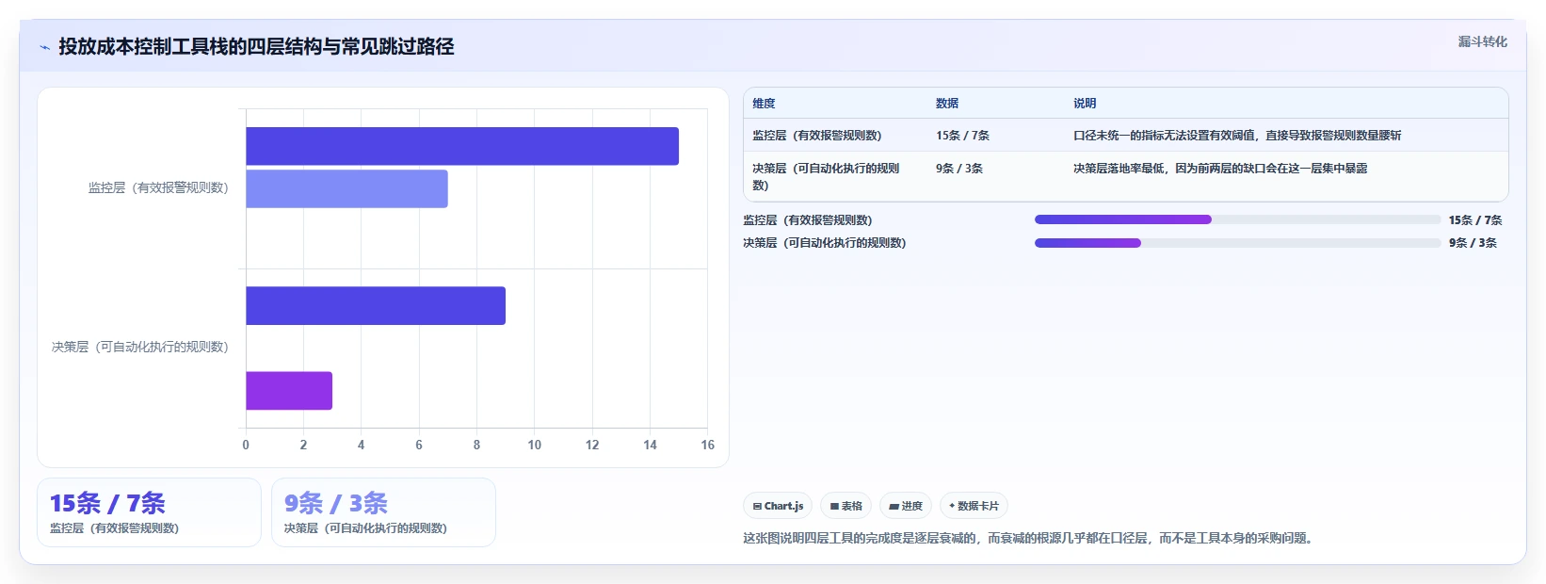1546x584 pixels.
Task: Click the footer note starting 这张图说明四层工具
Action: 1030,539
